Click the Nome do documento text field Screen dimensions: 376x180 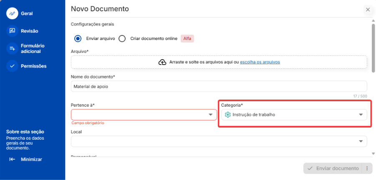click(x=219, y=86)
